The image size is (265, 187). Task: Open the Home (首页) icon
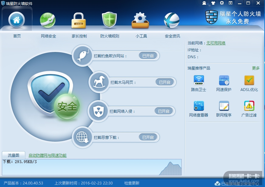click(17, 20)
